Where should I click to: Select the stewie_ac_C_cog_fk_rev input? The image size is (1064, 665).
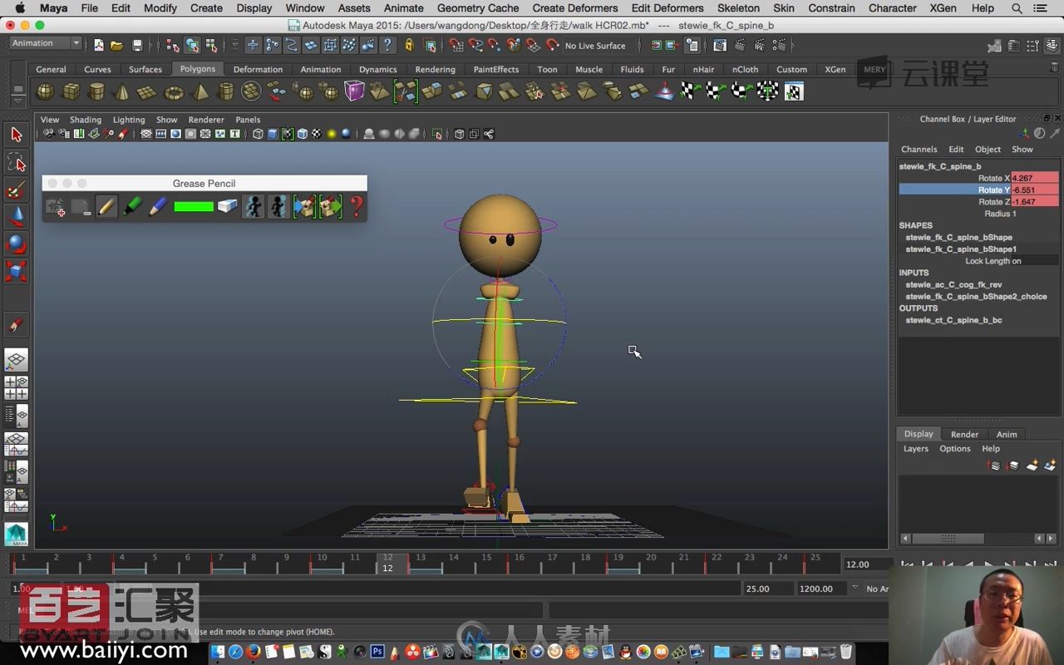953,285
